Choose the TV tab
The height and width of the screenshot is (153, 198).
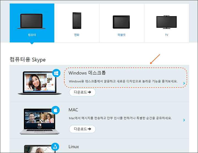[167, 23]
